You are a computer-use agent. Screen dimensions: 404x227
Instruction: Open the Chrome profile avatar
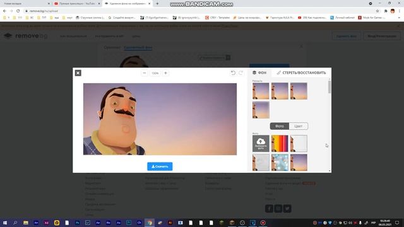(393, 11)
